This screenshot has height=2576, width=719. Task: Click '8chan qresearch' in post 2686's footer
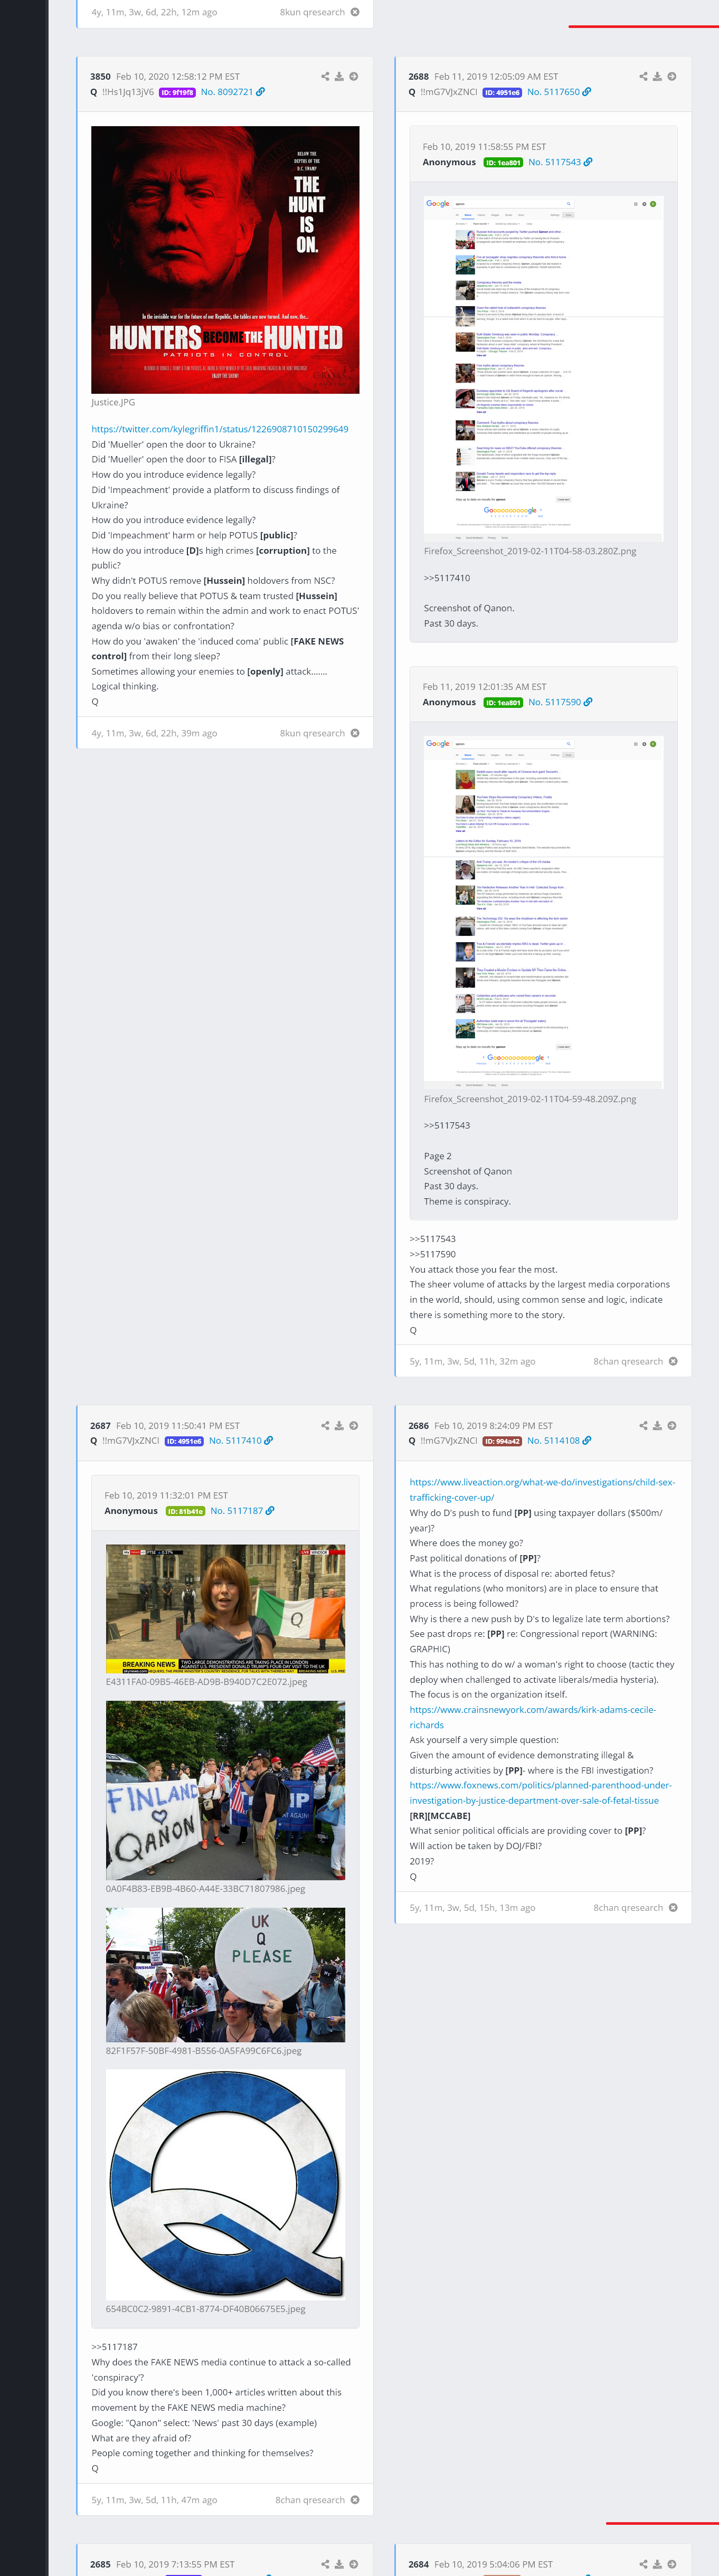point(628,1907)
